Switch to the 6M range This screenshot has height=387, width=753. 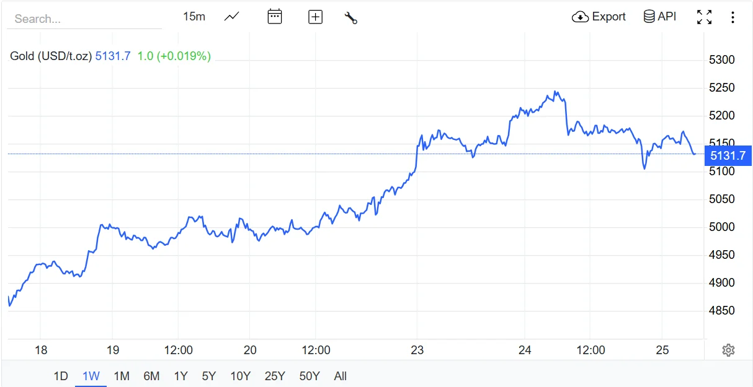[151, 376]
